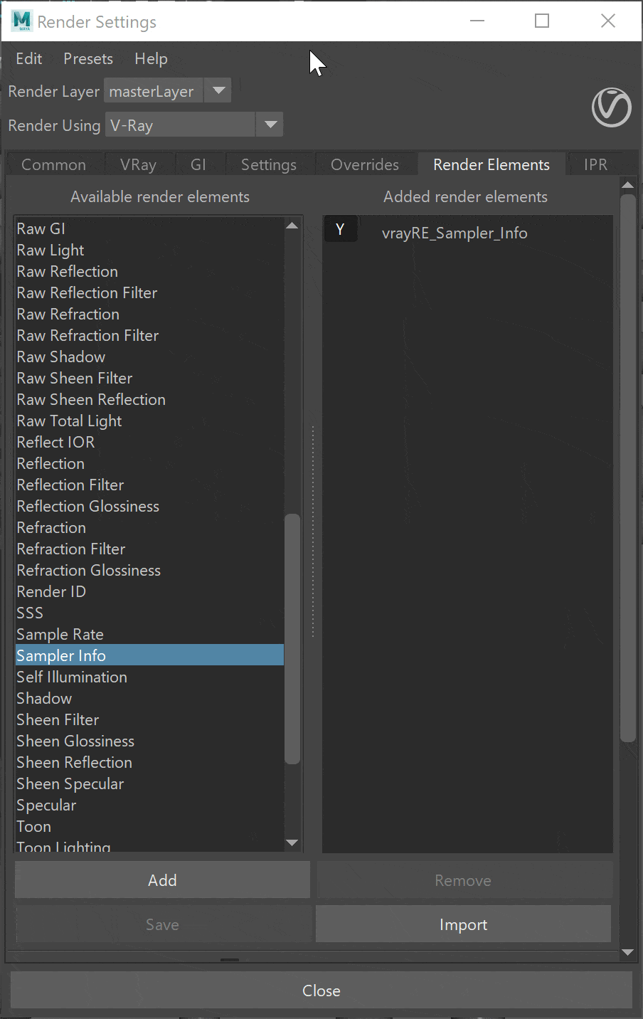Click the Import button

click(463, 924)
